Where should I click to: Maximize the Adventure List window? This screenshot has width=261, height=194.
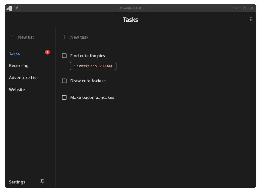pyautogui.click(x=244, y=8)
